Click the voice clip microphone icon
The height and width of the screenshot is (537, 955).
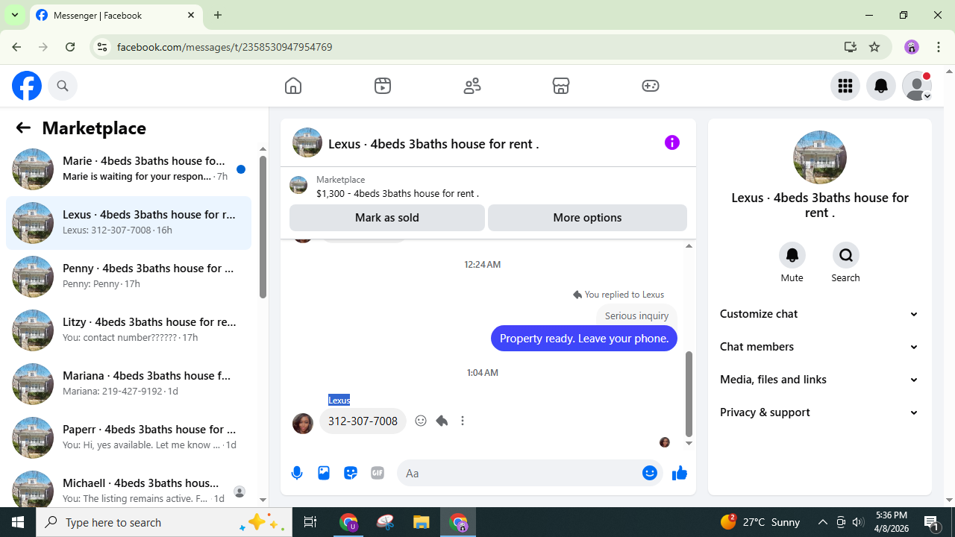297,473
